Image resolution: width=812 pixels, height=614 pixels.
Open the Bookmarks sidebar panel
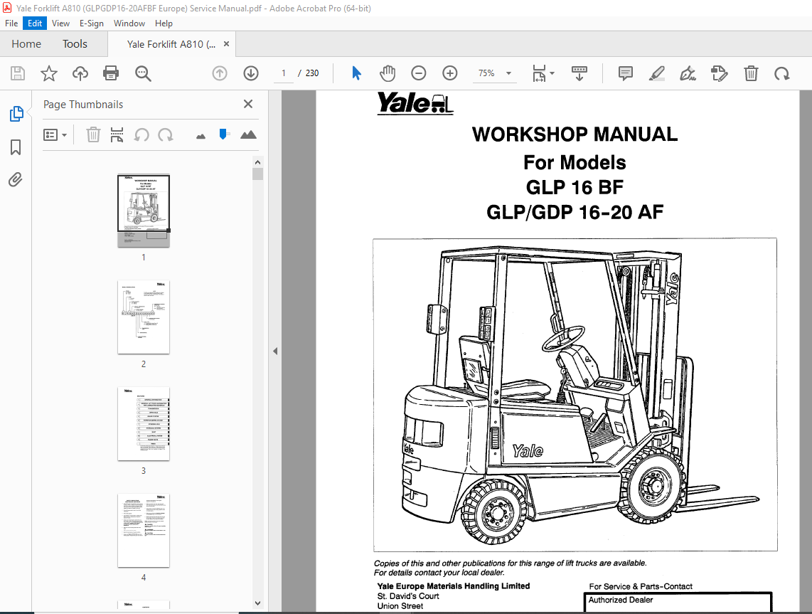pyautogui.click(x=16, y=147)
